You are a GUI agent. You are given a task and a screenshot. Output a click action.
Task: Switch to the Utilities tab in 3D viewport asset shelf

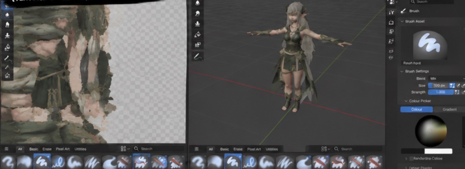coord(272,149)
